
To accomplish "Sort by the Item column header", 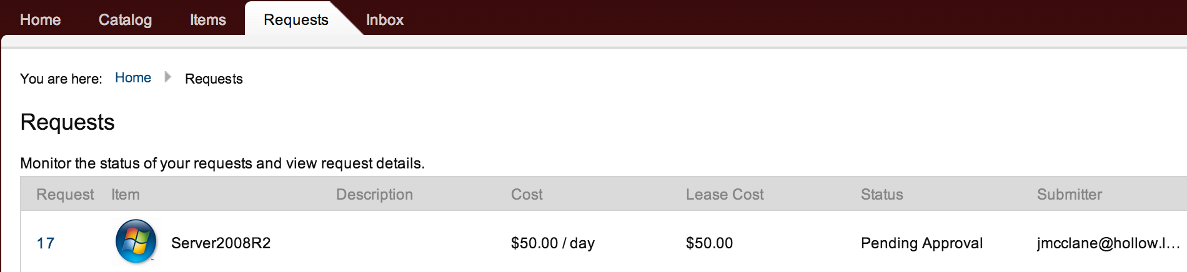I will [x=126, y=195].
